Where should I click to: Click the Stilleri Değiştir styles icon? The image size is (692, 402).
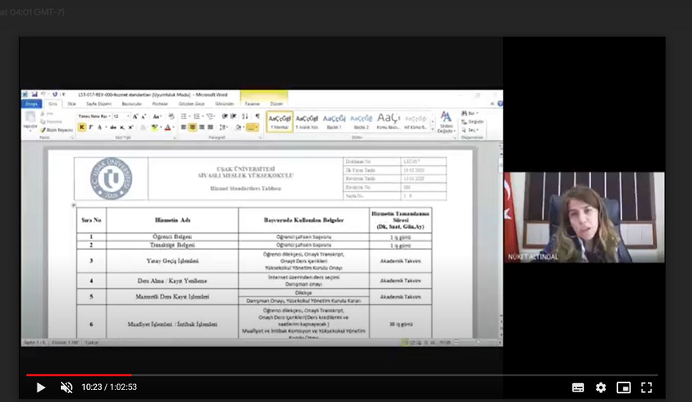pos(445,121)
